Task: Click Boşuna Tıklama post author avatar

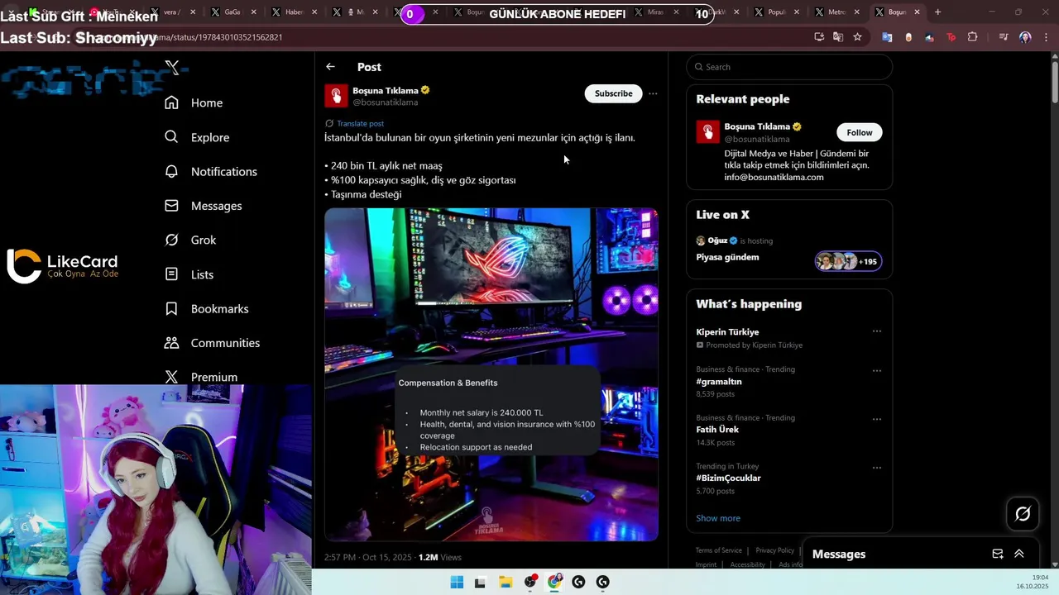Action: 336,96
